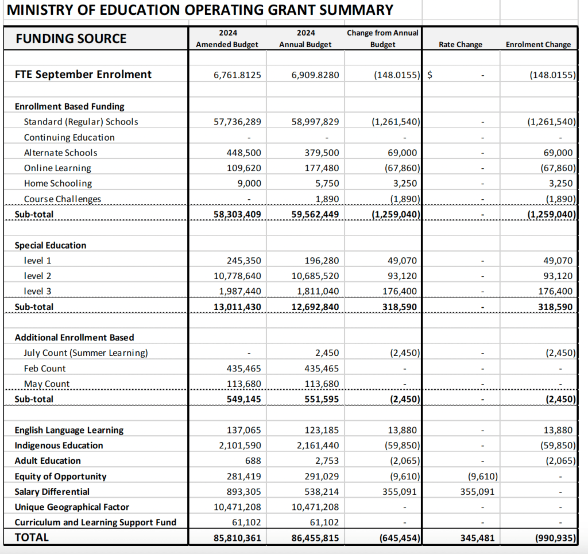Click the Special Education section heading

pyautogui.click(x=51, y=245)
